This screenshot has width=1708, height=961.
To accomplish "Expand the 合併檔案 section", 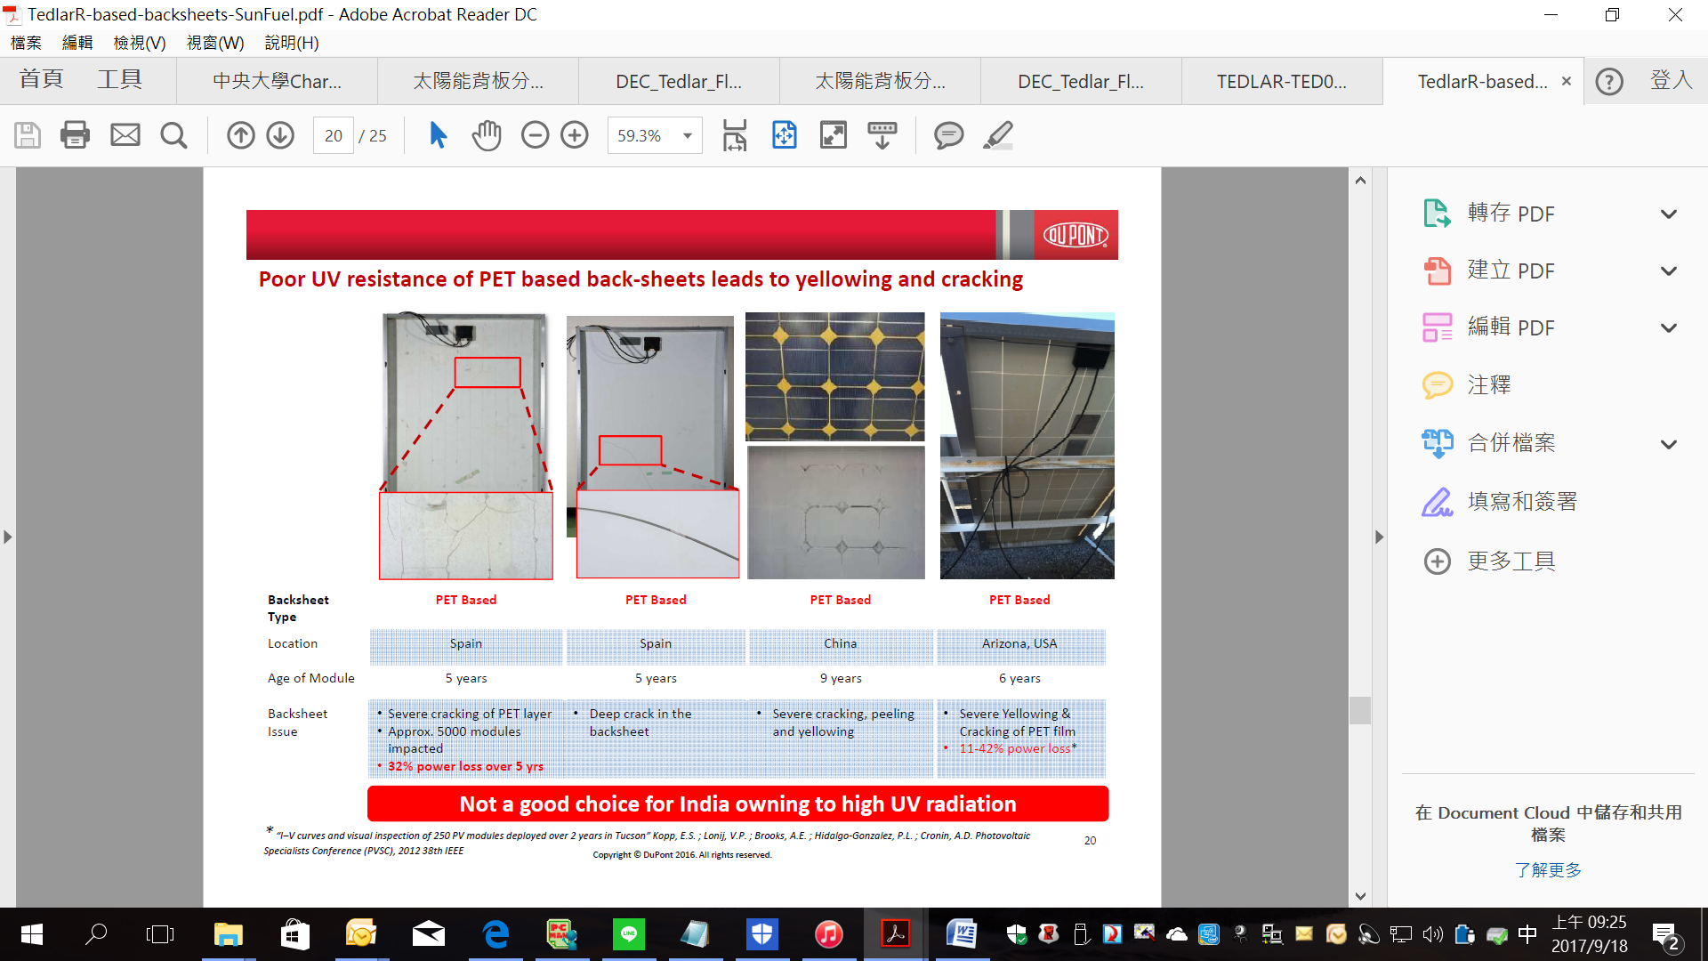I will coord(1668,444).
